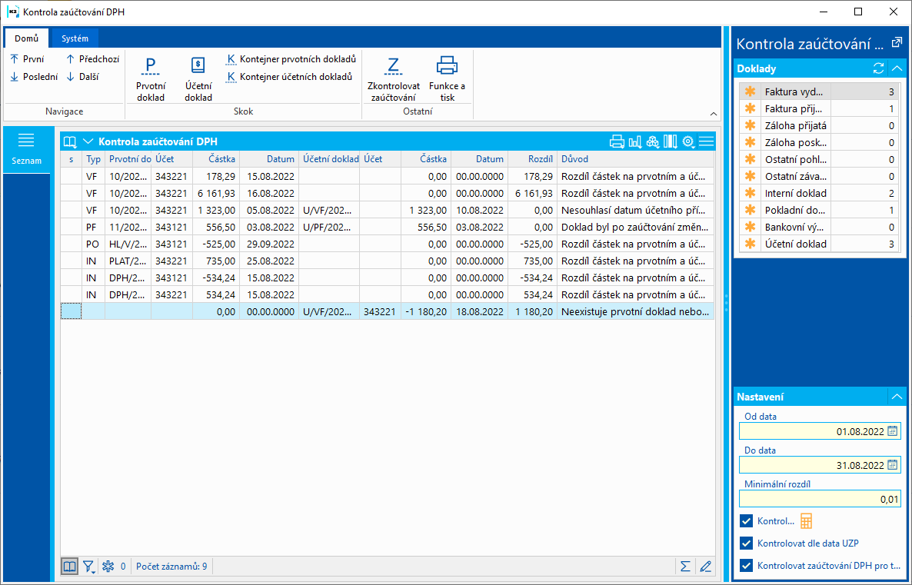Click the Prvotní doklad icon
The height and width of the screenshot is (585, 912).
pos(151,66)
